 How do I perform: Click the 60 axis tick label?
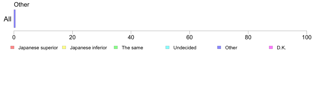(190, 37)
